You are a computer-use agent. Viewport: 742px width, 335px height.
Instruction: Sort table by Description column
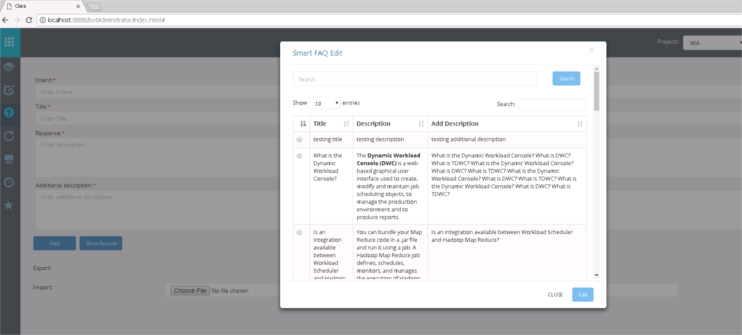click(x=390, y=124)
